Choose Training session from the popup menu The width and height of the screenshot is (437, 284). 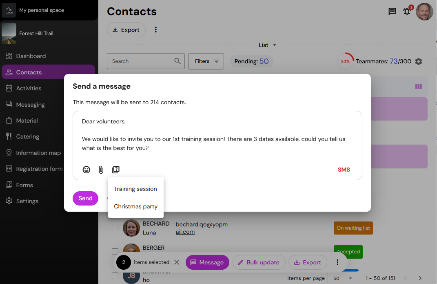tap(135, 189)
